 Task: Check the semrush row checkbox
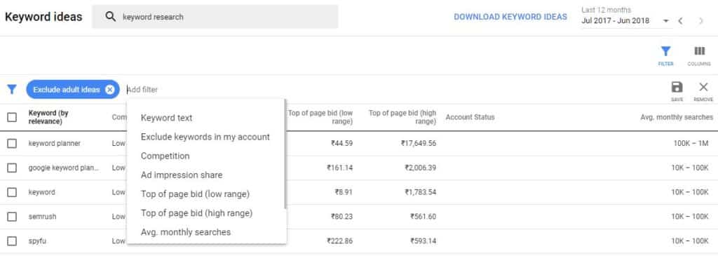coord(12,217)
